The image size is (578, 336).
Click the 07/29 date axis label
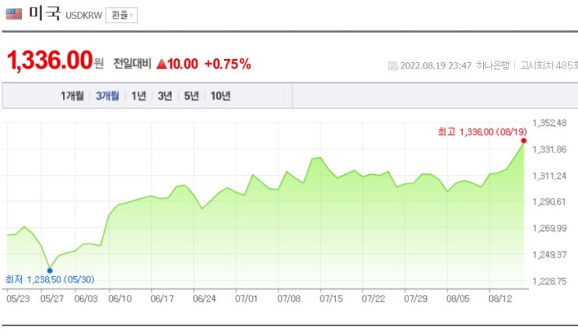pyautogui.click(x=416, y=299)
